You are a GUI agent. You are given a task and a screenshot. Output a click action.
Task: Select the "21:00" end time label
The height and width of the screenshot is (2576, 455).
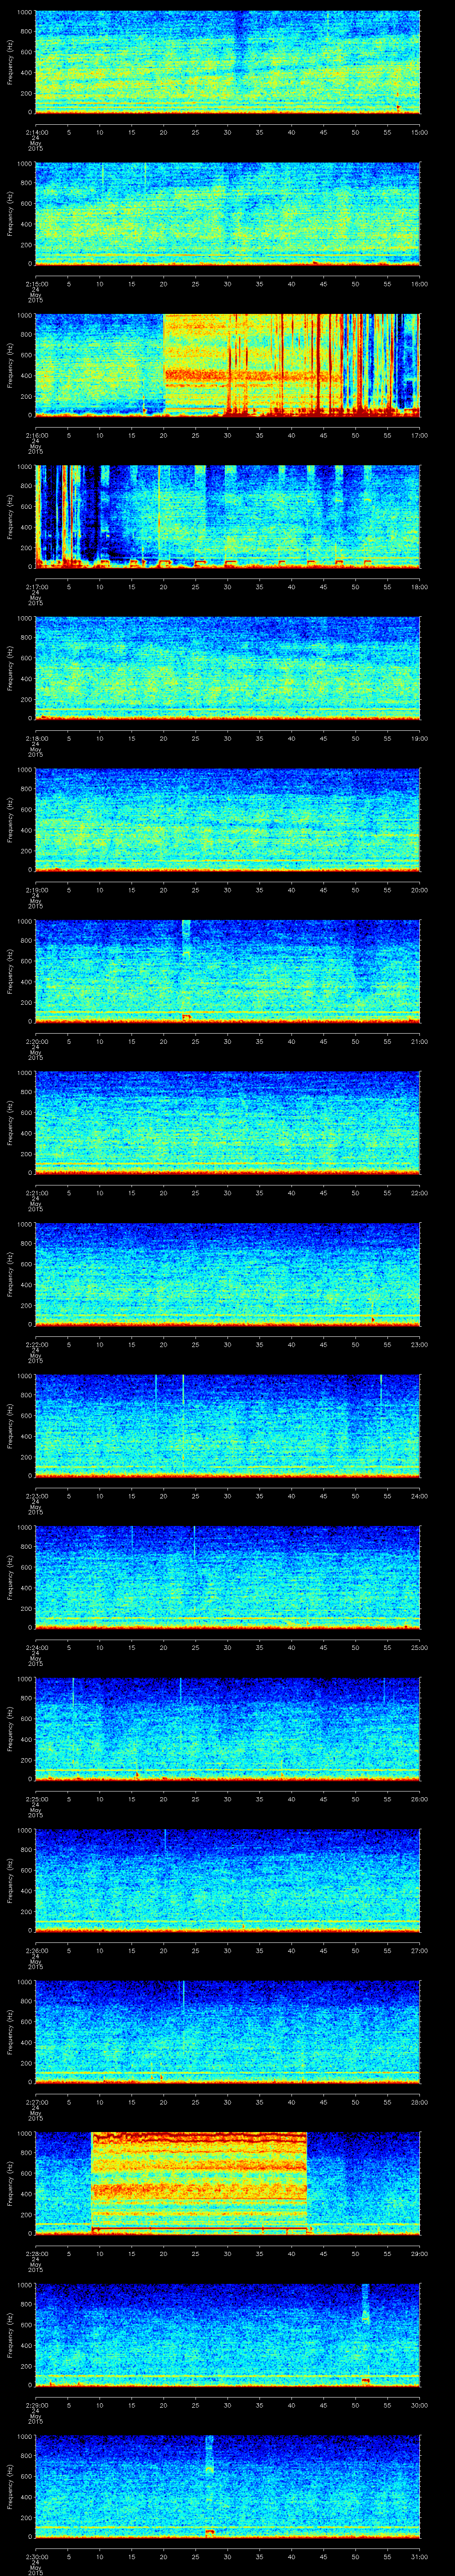420,1041
